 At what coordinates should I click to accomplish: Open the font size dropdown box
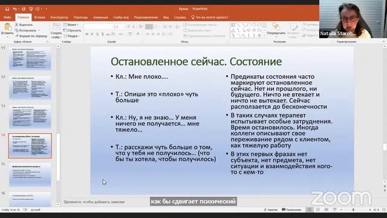pos(120,27)
